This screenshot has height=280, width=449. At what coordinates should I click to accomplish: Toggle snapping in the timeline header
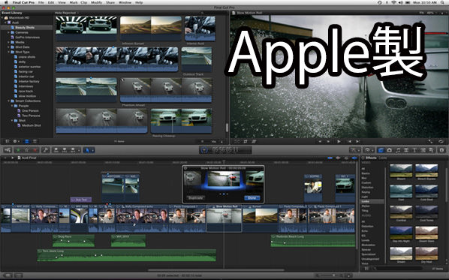(354, 158)
